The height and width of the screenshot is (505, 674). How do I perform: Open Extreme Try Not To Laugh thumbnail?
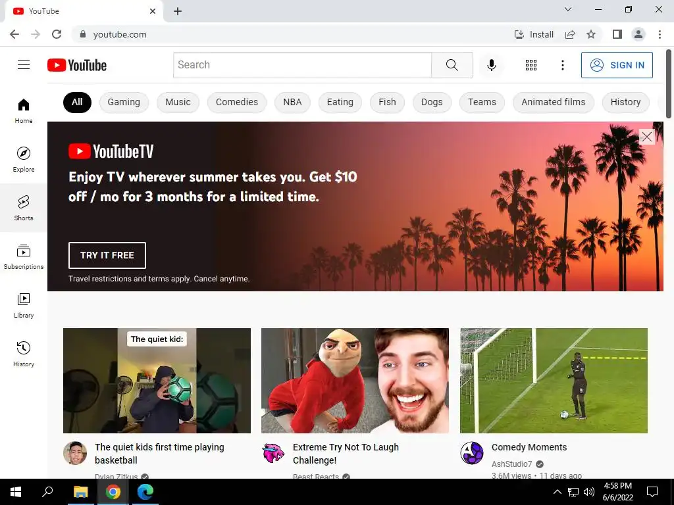355,381
